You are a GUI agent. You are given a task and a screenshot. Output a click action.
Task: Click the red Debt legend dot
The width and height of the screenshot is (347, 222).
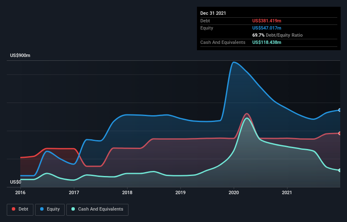pyautogui.click(x=14, y=209)
